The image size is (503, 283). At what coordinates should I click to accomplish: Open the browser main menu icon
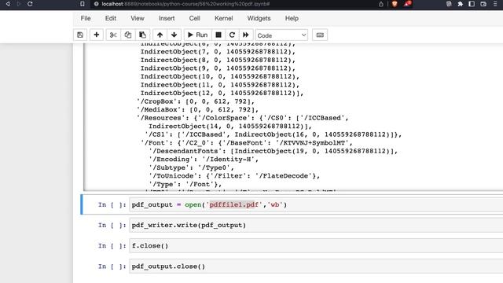tap(495, 4)
